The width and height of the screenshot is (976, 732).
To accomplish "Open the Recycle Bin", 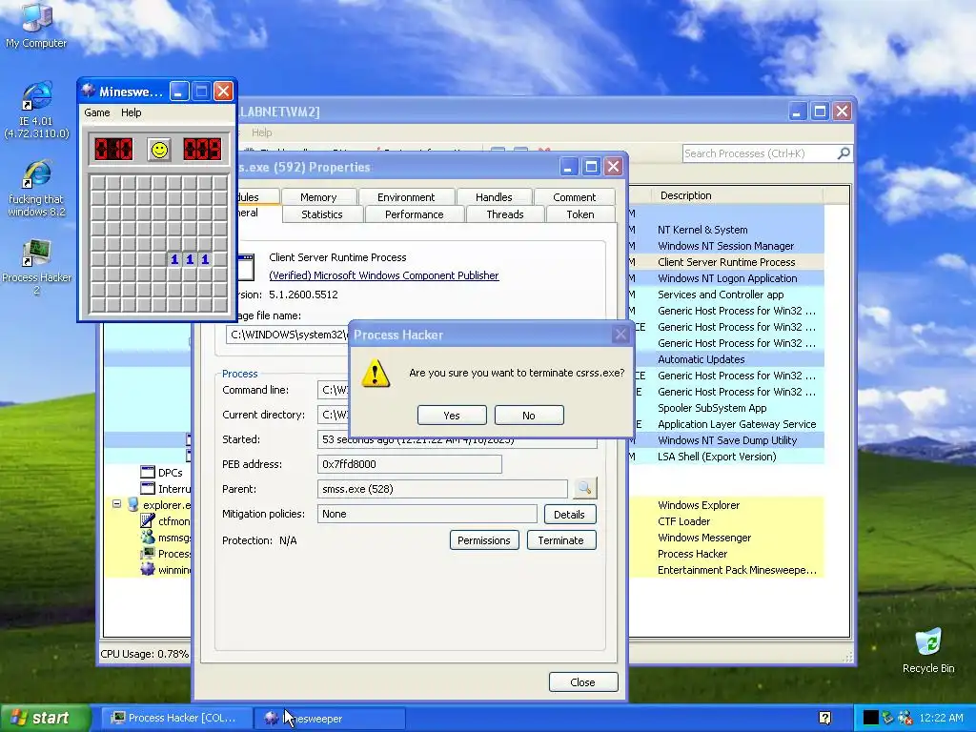I will coord(928,651).
